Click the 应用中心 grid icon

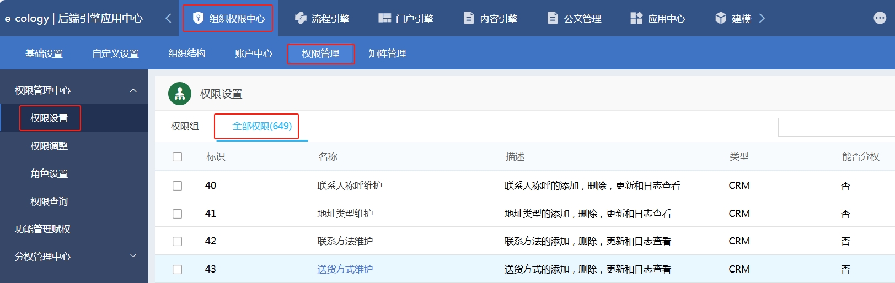click(636, 18)
